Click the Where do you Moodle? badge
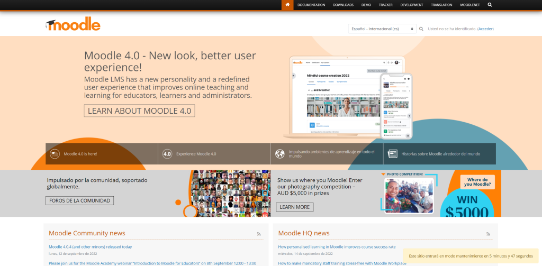 tap(477, 182)
